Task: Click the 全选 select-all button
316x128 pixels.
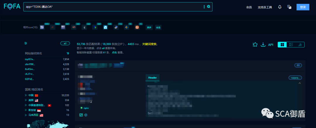Action: point(158,28)
